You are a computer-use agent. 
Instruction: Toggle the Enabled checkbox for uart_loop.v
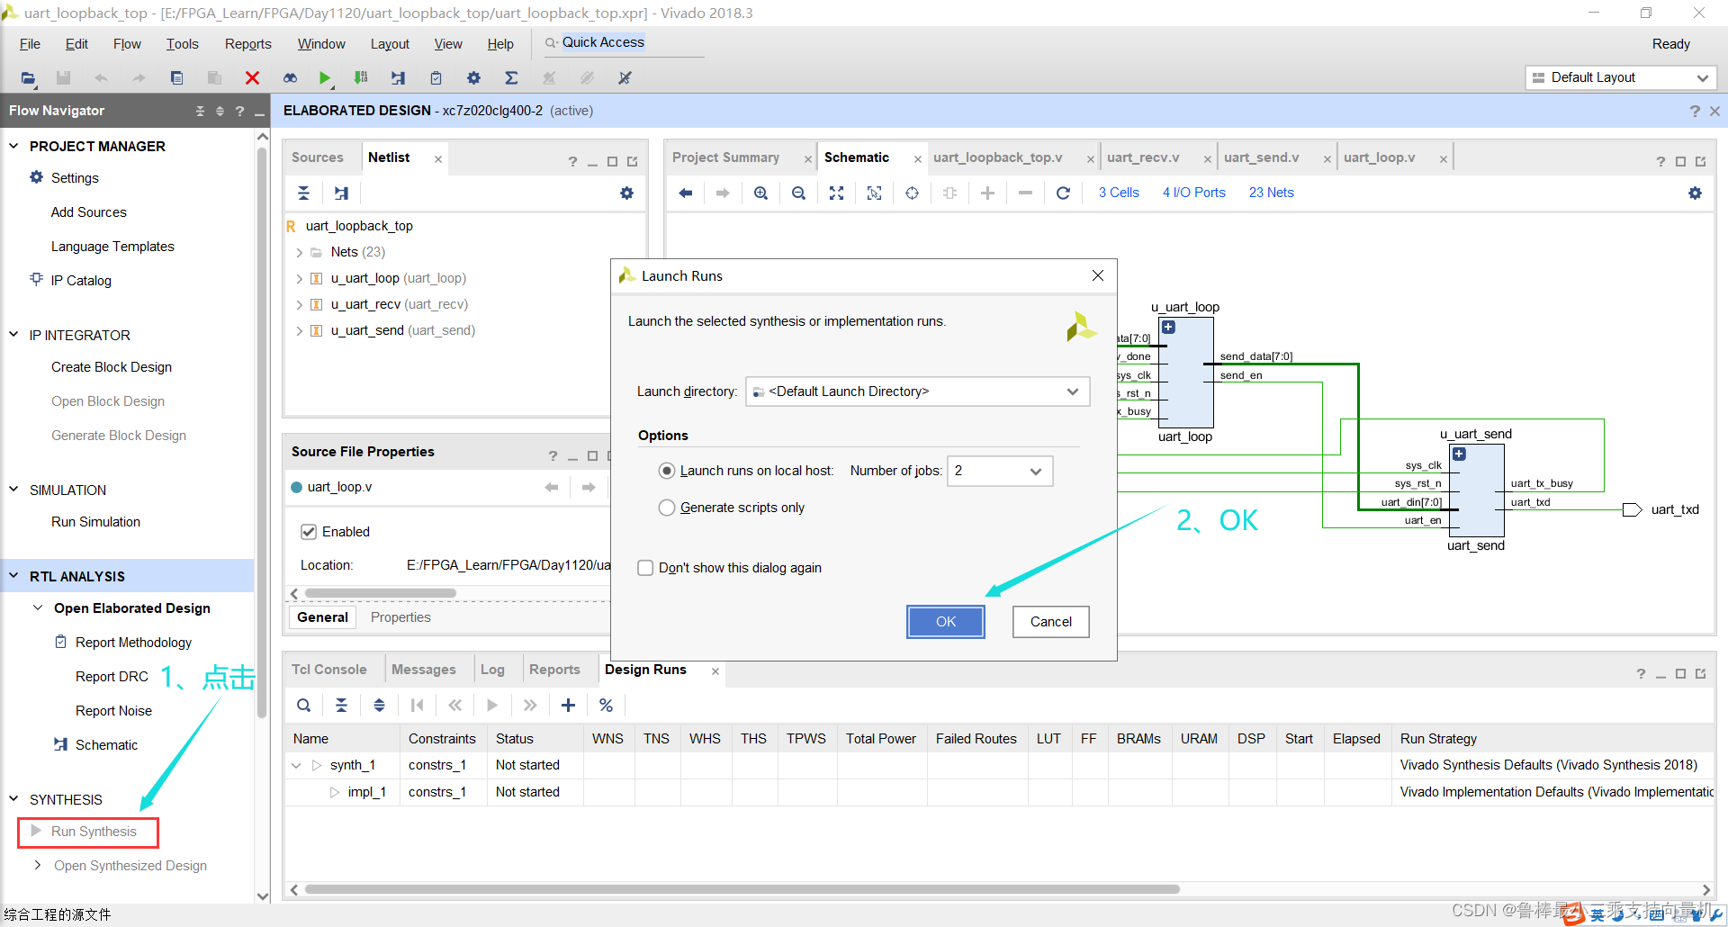(x=309, y=532)
